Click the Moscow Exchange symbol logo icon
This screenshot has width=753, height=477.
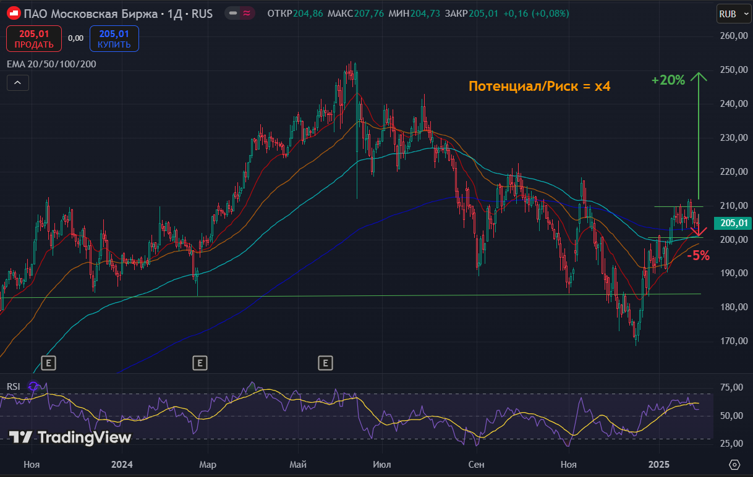13,13
